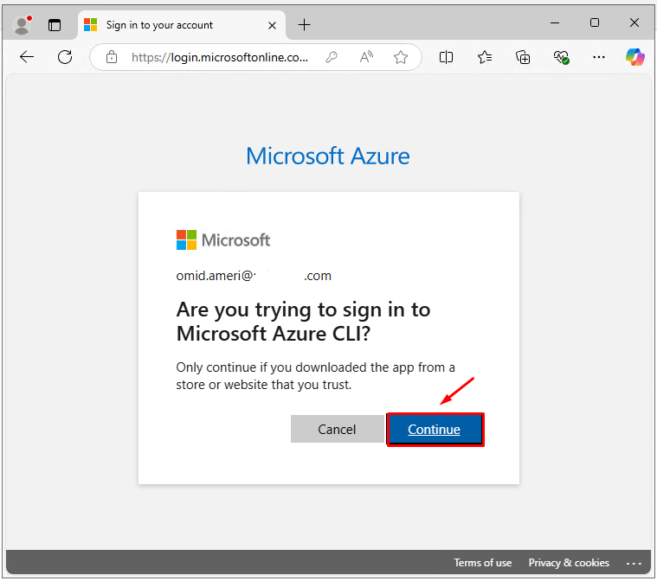Viewport: 657px width, 581px height.
Task: Open Edge Settings and more menu
Action: tap(599, 57)
